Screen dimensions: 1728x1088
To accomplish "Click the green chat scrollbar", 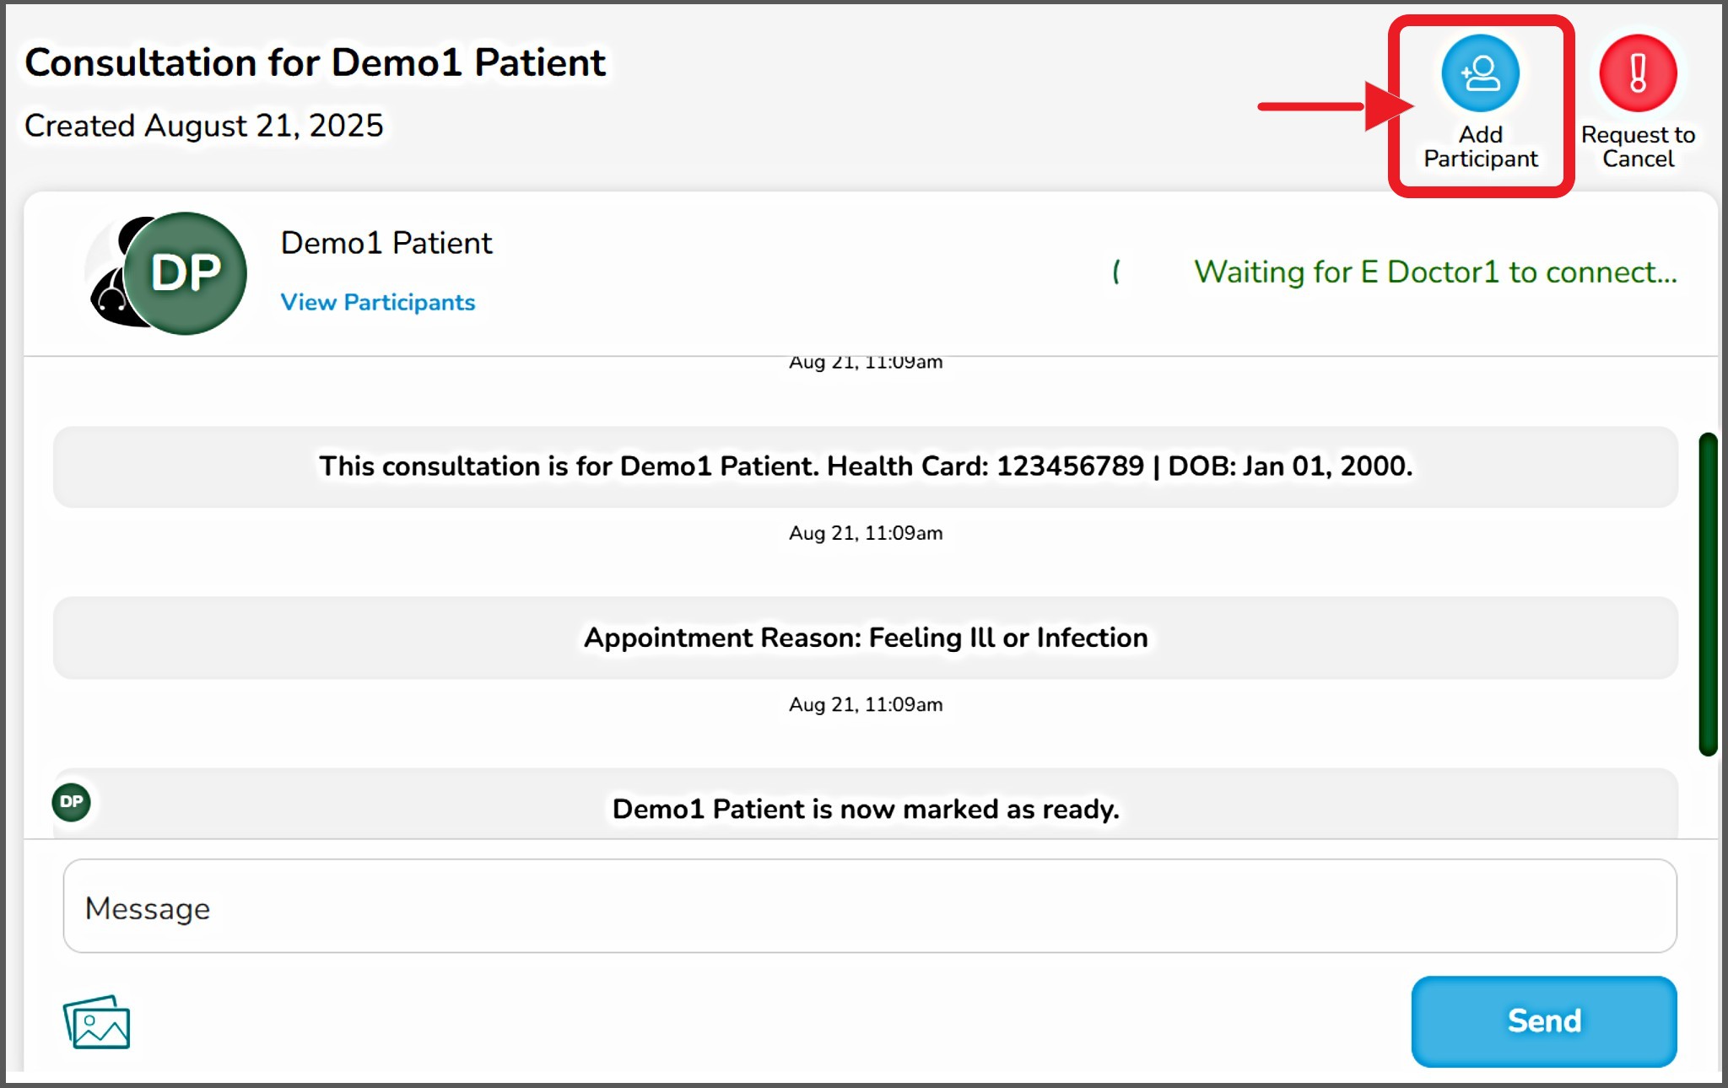I will tap(1708, 594).
